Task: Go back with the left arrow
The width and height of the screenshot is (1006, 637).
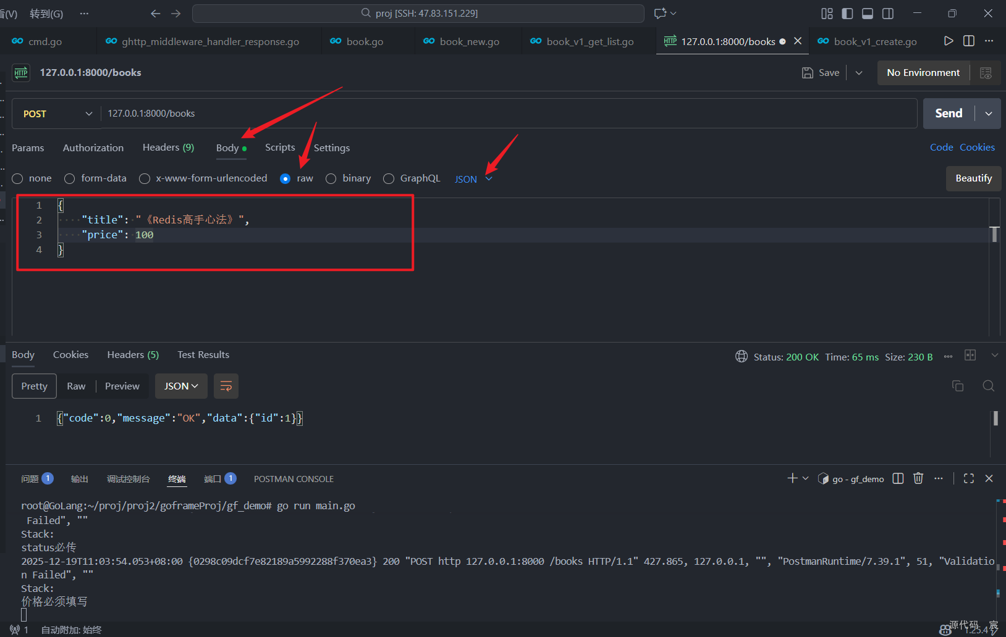Action: click(x=156, y=13)
